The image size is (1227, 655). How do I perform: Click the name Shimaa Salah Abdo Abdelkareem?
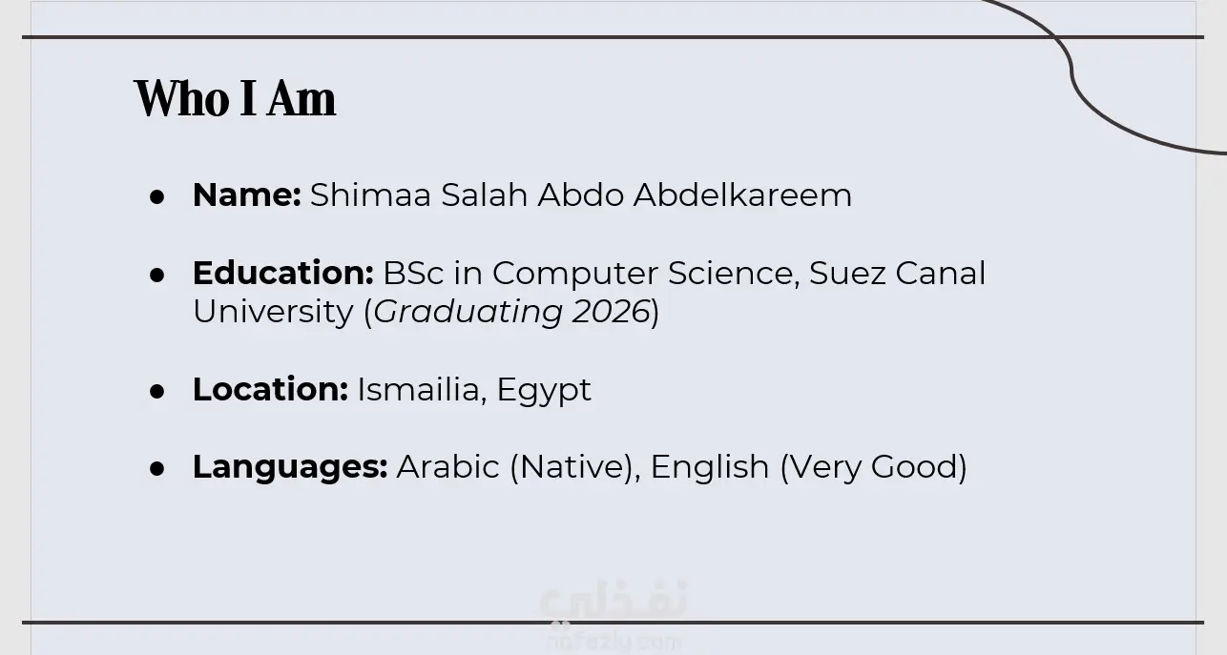point(580,194)
